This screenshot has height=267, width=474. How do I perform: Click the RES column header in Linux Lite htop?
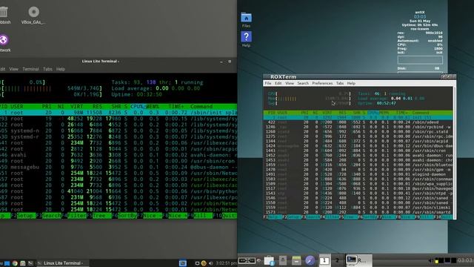tap(97, 107)
